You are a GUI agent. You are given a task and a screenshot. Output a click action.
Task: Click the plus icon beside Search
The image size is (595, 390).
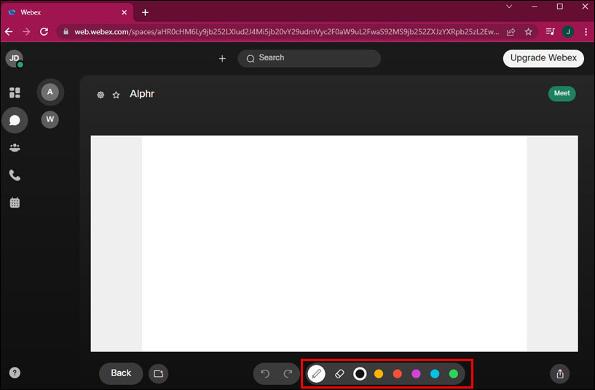(222, 58)
